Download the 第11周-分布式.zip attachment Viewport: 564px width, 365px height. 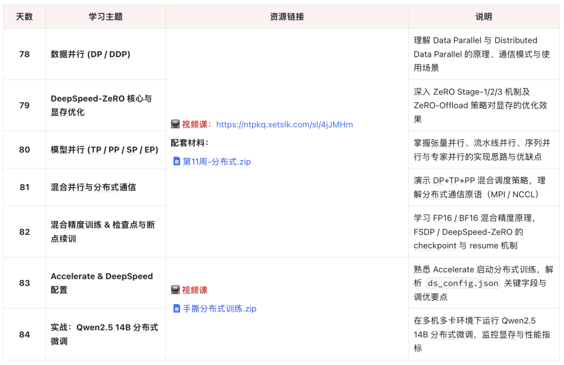click(216, 162)
